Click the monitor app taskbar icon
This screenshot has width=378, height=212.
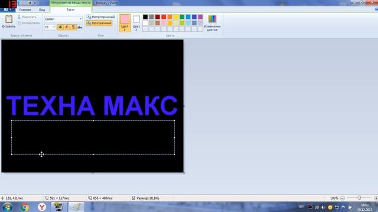pos(58,207)
